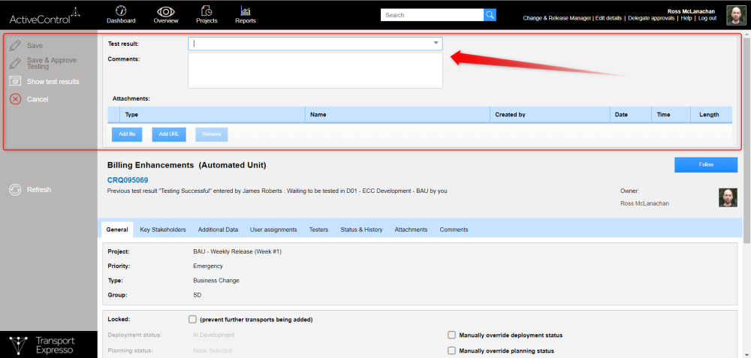Click the ActiveControl logo
The height and width of the screenshot is (358, 751).
click(x=44, y=17)
